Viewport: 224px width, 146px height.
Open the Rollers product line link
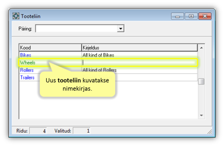27,70
